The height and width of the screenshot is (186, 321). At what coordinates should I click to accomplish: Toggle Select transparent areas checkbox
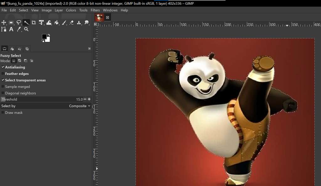coord(3,80)
